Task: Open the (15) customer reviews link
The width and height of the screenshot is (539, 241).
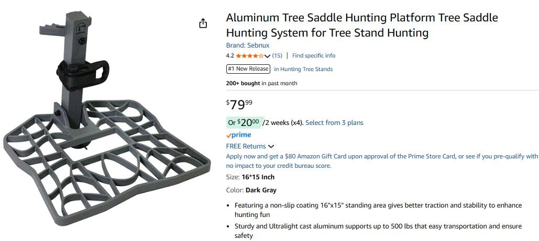Action: tap(277, 56)
